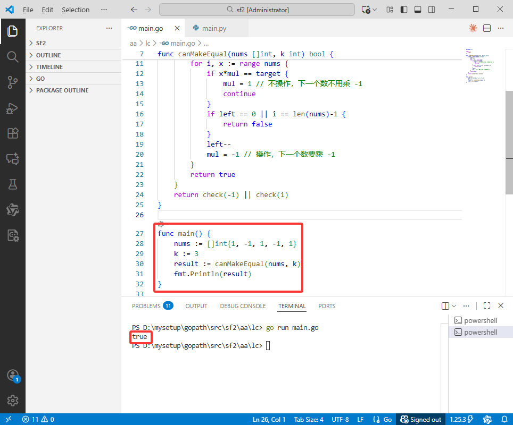Change LF end of line sequence
513x425 pixels.
coord(360,419)
